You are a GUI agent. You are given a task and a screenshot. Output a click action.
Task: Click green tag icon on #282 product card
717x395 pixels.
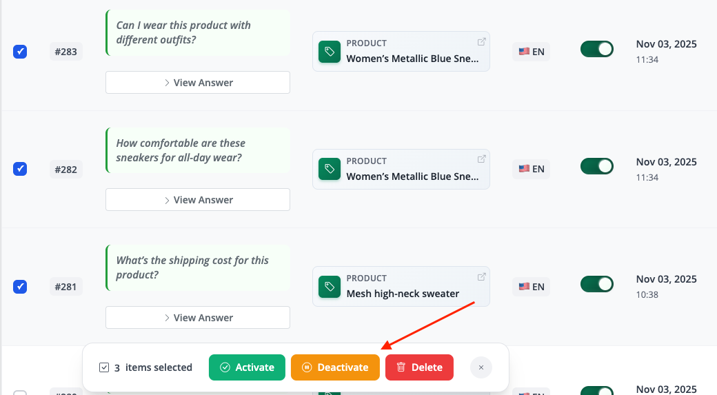(x=330, y=169)
